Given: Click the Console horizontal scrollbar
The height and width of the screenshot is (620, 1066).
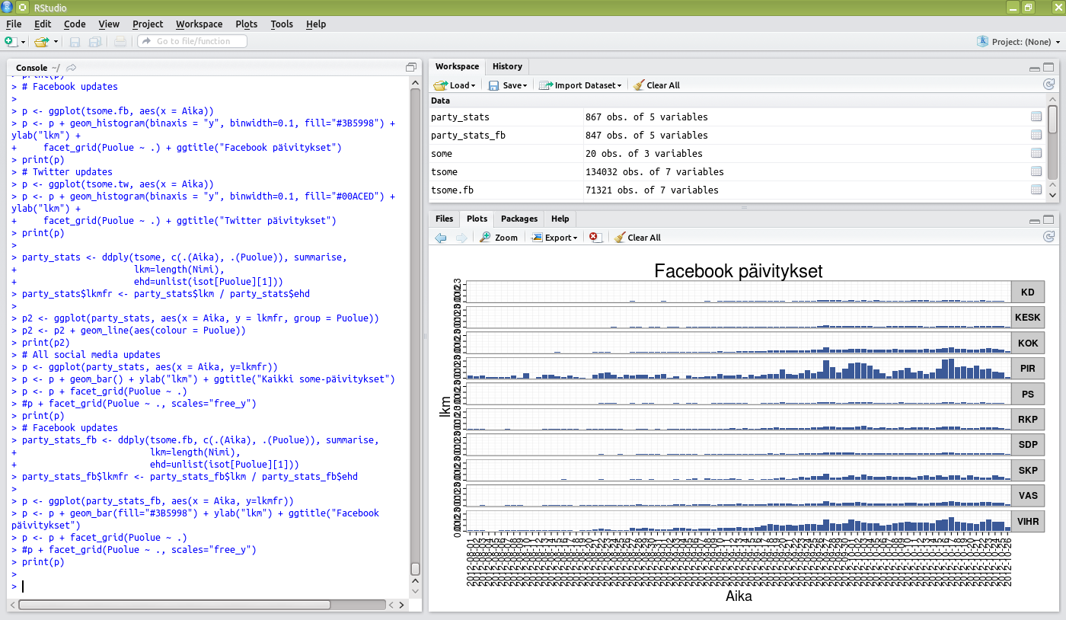Looking at the screenshot, I should (x=174, y=605).
